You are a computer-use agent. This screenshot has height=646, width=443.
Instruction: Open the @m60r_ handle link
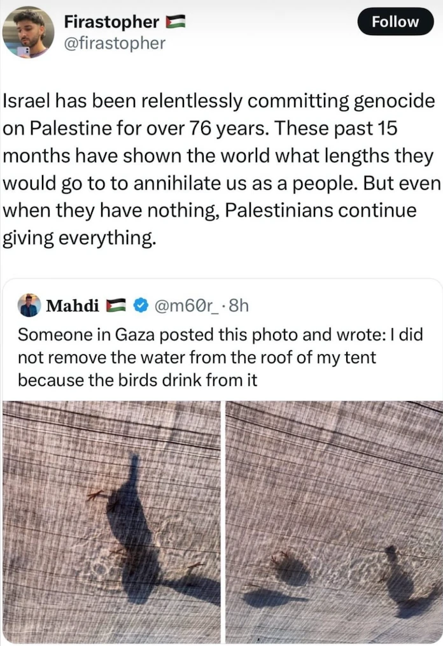181,306
